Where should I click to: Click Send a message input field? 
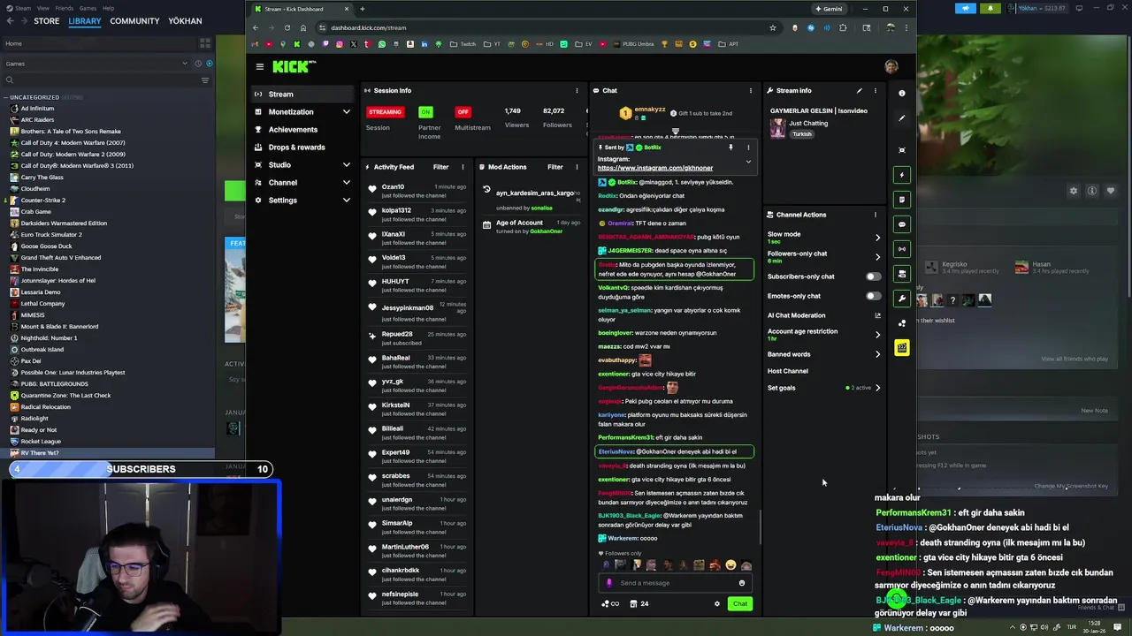[x=677, y=583]
